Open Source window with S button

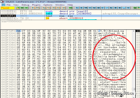pyautogui.click(x=128, y=8)
